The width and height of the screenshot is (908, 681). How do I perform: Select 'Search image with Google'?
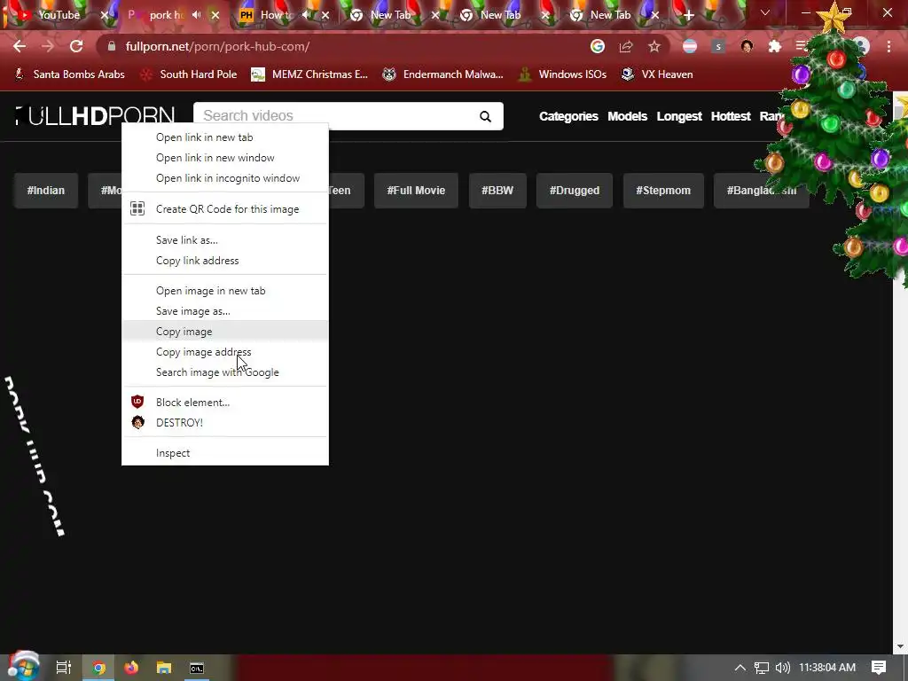[224, 372]
